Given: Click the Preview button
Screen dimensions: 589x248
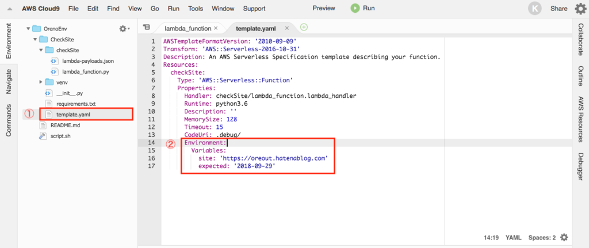Looking at the screenshot, I should click(324, 8).
